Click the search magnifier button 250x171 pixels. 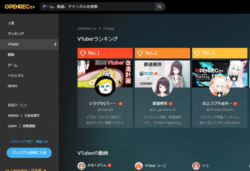[x=160, y=7]
